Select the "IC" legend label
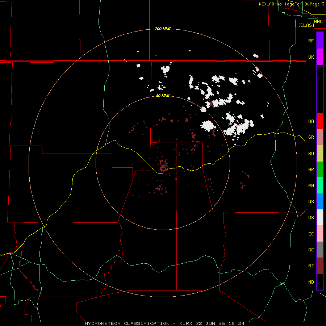 [311, 234]
